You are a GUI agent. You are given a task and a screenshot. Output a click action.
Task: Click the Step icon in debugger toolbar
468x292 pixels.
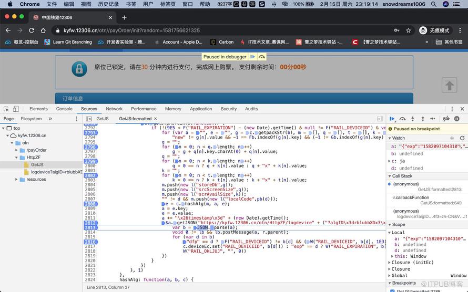point(433,119)
